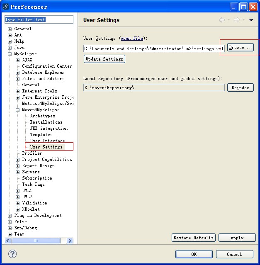Expand the Run/Debug node
This screenshot has height=265, width=260.
(x=10, y=228)
